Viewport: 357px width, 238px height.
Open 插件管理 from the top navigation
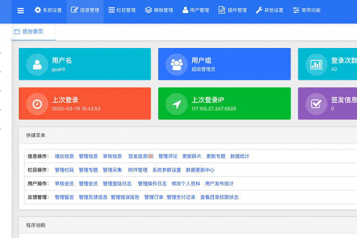(232, 10)
